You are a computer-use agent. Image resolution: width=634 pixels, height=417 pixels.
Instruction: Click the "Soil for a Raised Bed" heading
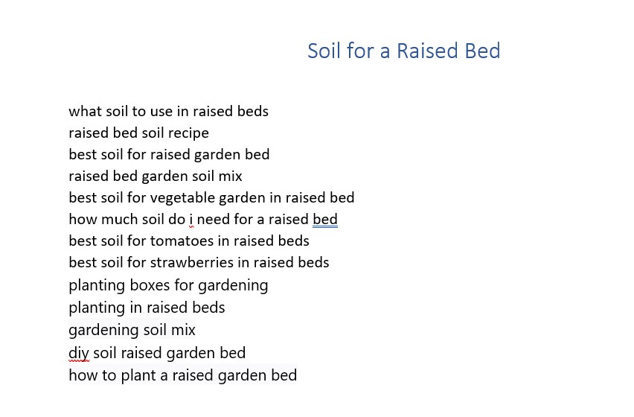pos(403,51)
